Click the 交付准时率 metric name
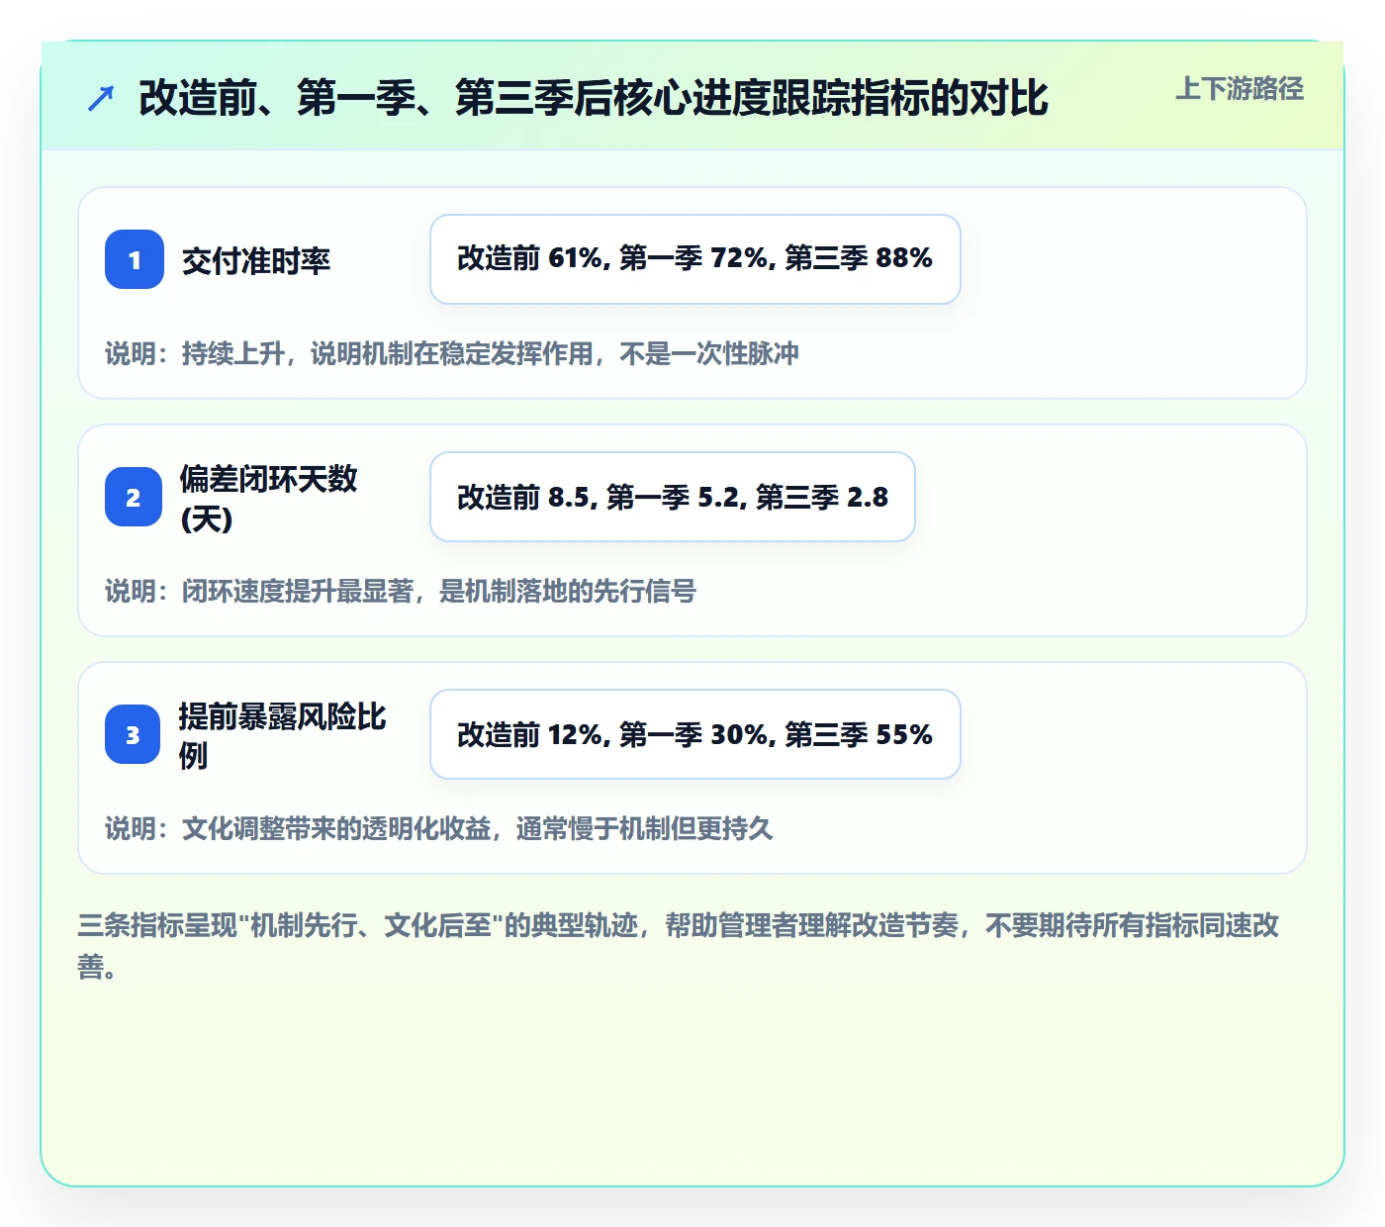The height and width of the screenshot is (1227, 1385). point(256,260)
